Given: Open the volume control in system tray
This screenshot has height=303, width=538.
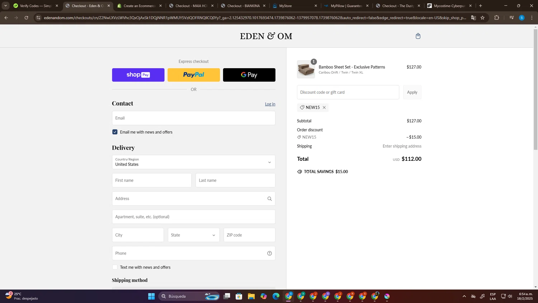Looking at the screenshot, I should click(510, 296).
